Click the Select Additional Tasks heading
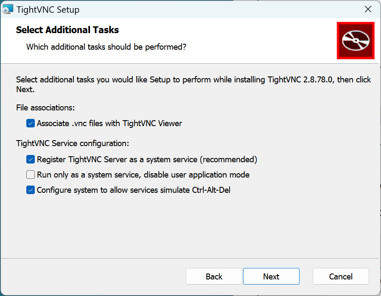This screenshot has height=296, width=381. pos(67,30)
